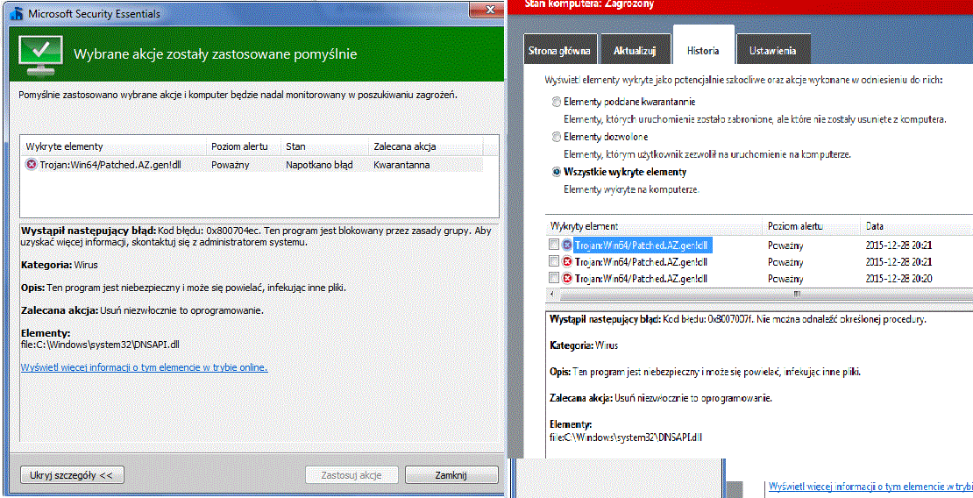
Task: Click the red threat icon on the 2015-12-28 20:20 row
Action: click(x=566, y=279)
